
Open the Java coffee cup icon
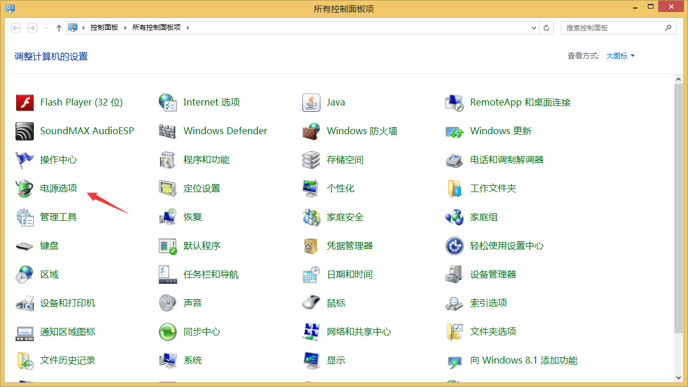coord(311,103)
